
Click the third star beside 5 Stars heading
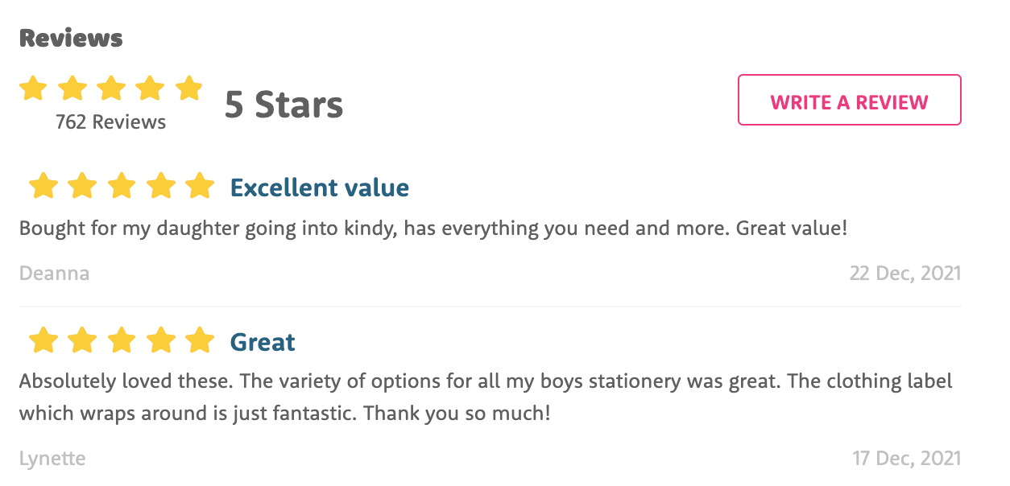tap(111, 89)
